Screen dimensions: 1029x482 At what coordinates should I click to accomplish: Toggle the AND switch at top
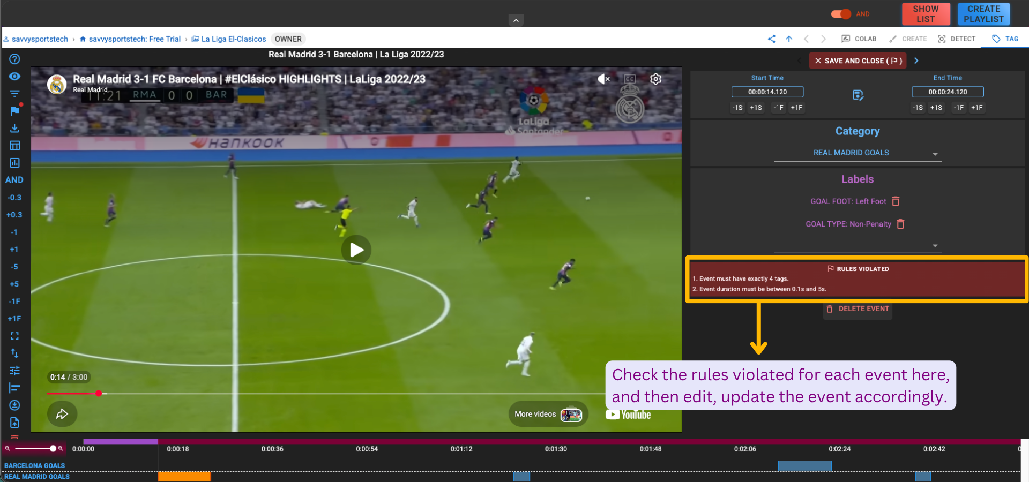pos(841,14)
